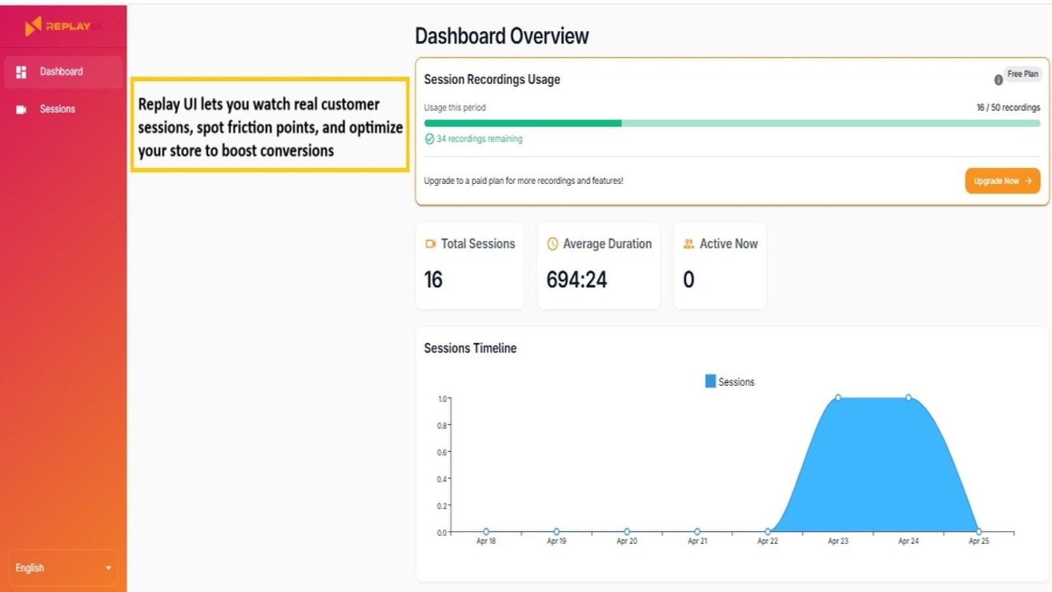
Task: Click the Replay UI logo
Action: [x=62, y=27]
